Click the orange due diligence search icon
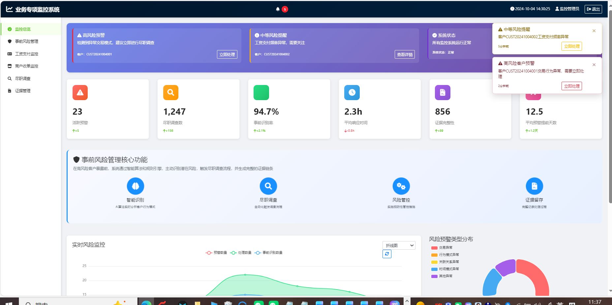 click(x=170, y=93)
